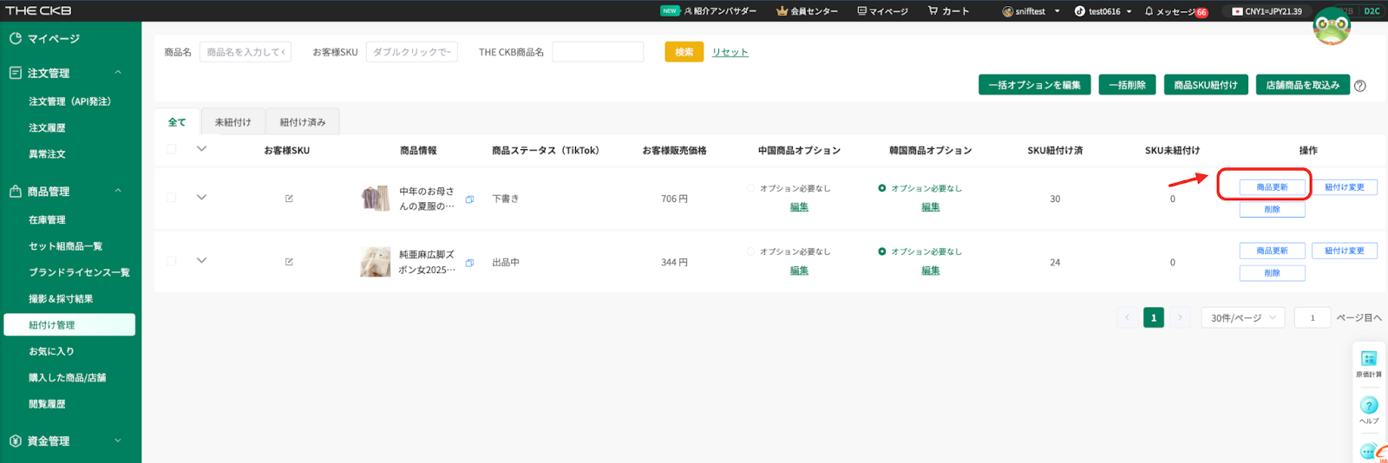Click the 純亜麻広脚ズボン product thumbnail
The height and width of the screenshot is (463, 1388).
(376, 262)
